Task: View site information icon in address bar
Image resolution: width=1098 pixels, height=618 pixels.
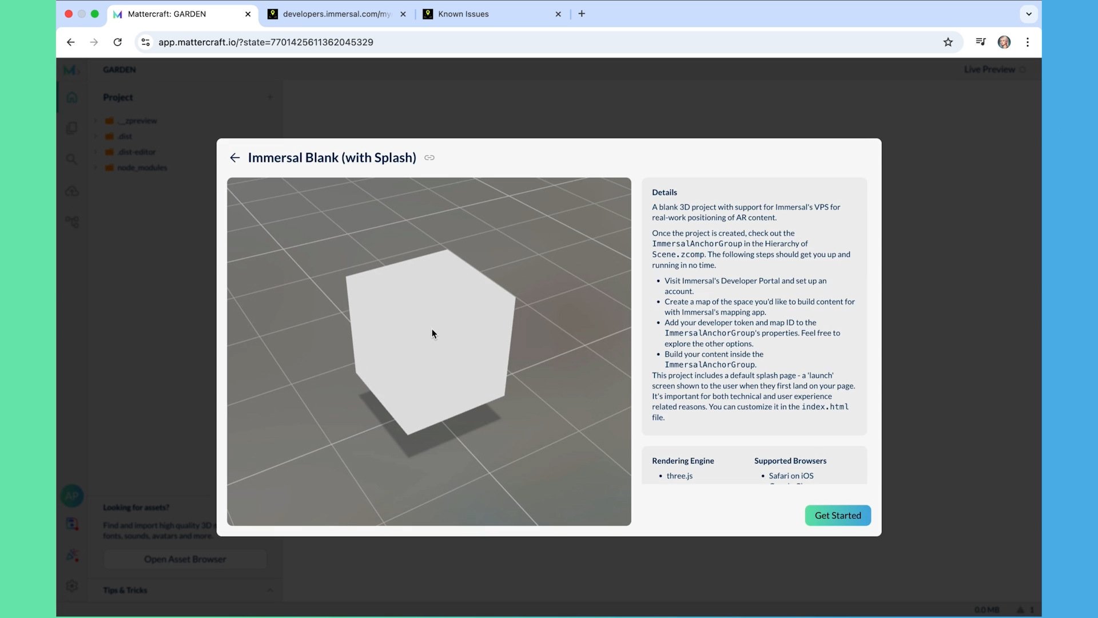Action: coord(146,42)
